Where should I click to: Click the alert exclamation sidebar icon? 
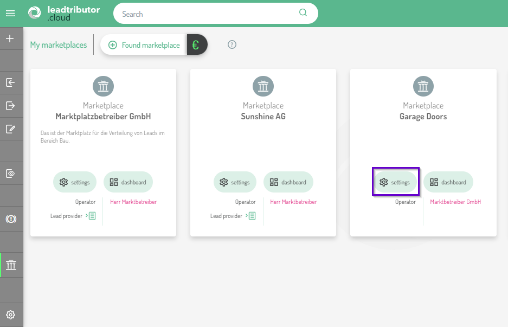[x=10, y=219]
